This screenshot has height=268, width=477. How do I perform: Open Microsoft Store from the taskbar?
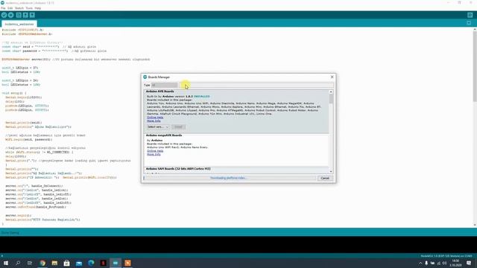tap(66, 263)
